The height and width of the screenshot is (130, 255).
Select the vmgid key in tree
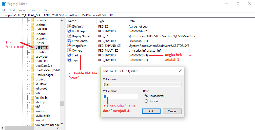40,120
